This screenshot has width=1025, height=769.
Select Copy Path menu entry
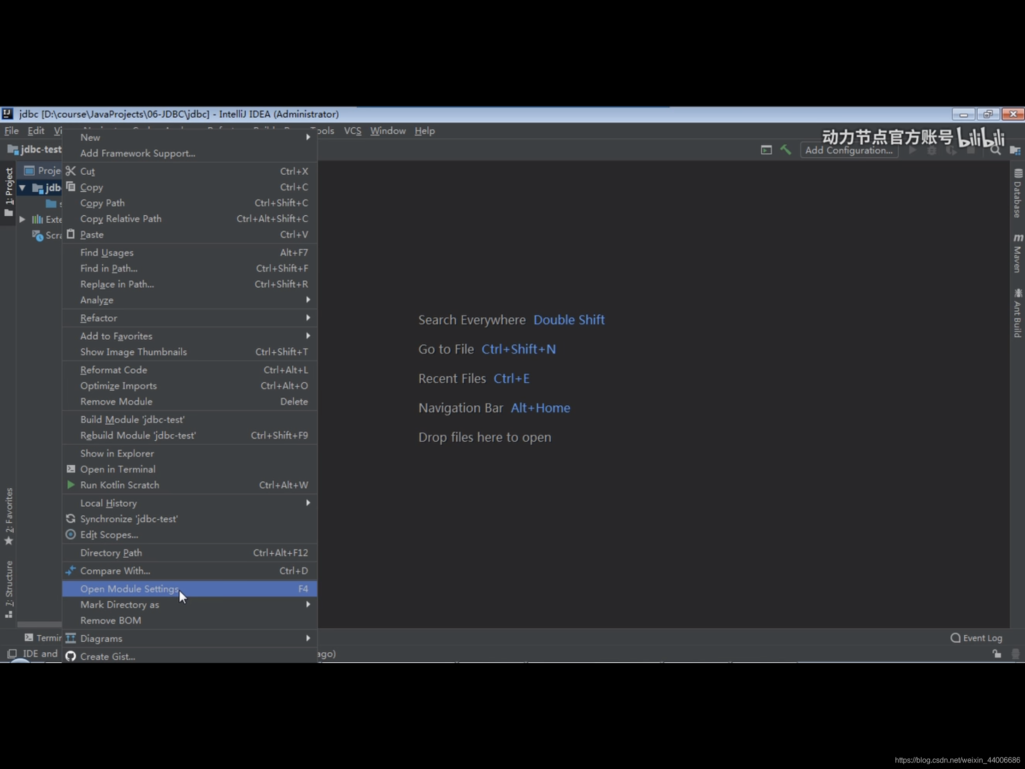click(x=189, y=203)
